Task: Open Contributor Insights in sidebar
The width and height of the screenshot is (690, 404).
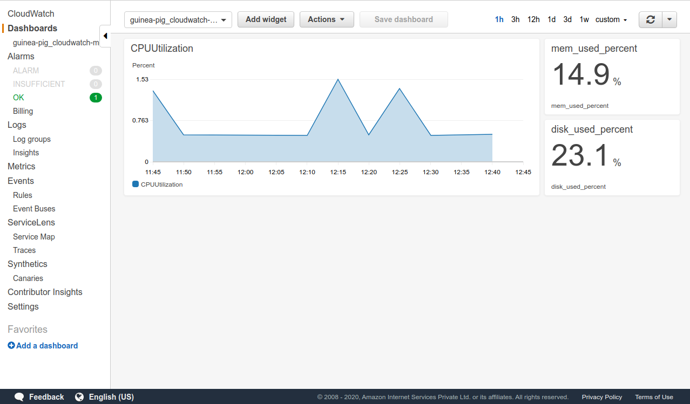Action: (x=45, y=292)
